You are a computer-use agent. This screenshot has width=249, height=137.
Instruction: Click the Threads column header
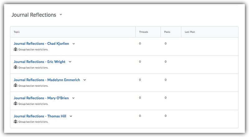(143, 32)
